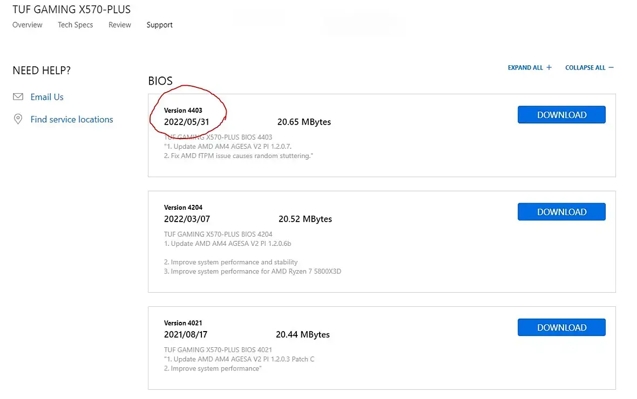This screenshot has height=399, width=637.
Task: Click the Version 4403 label
Action: coord(183,111)
